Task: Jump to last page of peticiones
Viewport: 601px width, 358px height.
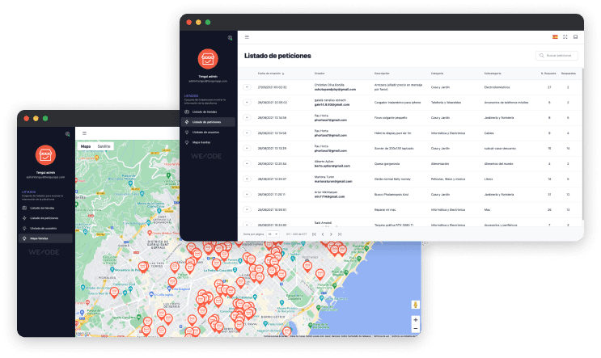Action: pyautogui.click(x=341, y=234)
